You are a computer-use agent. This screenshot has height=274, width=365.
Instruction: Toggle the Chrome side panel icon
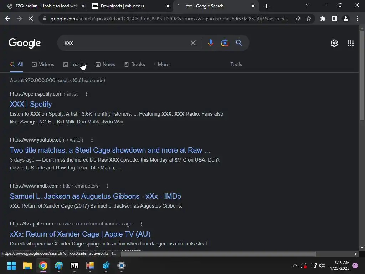334,19
